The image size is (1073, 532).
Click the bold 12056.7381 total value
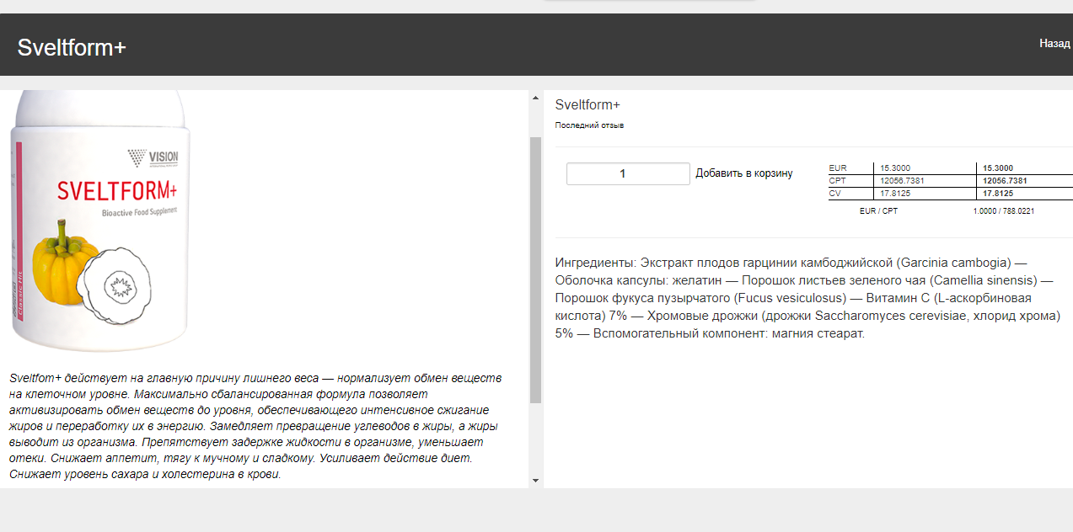click(1005, 181)
